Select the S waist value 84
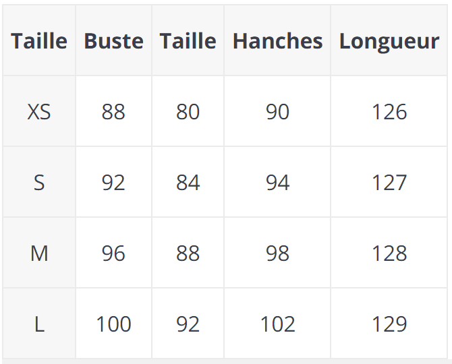The image size is (452, 364). tap(188, 183)
